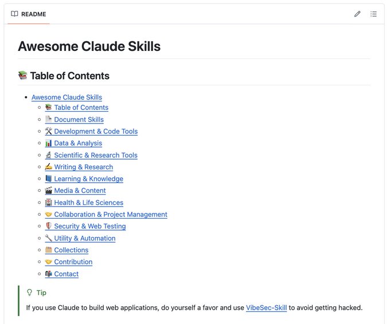This screenshot has width=390, height=324.
Task: Click the books emoji before Table of Contents link
Action: [x=49, y=107]
